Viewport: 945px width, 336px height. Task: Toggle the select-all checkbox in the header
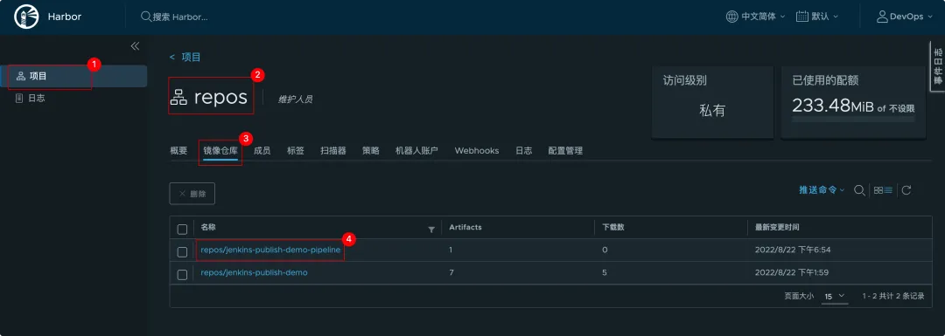tap(182, 229)
